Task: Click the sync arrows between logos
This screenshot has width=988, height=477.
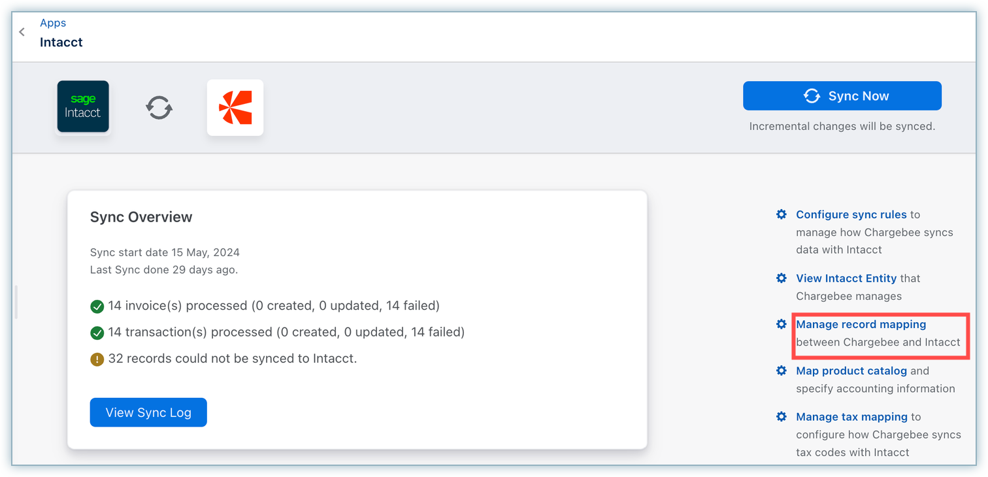Action: point(159,107)
